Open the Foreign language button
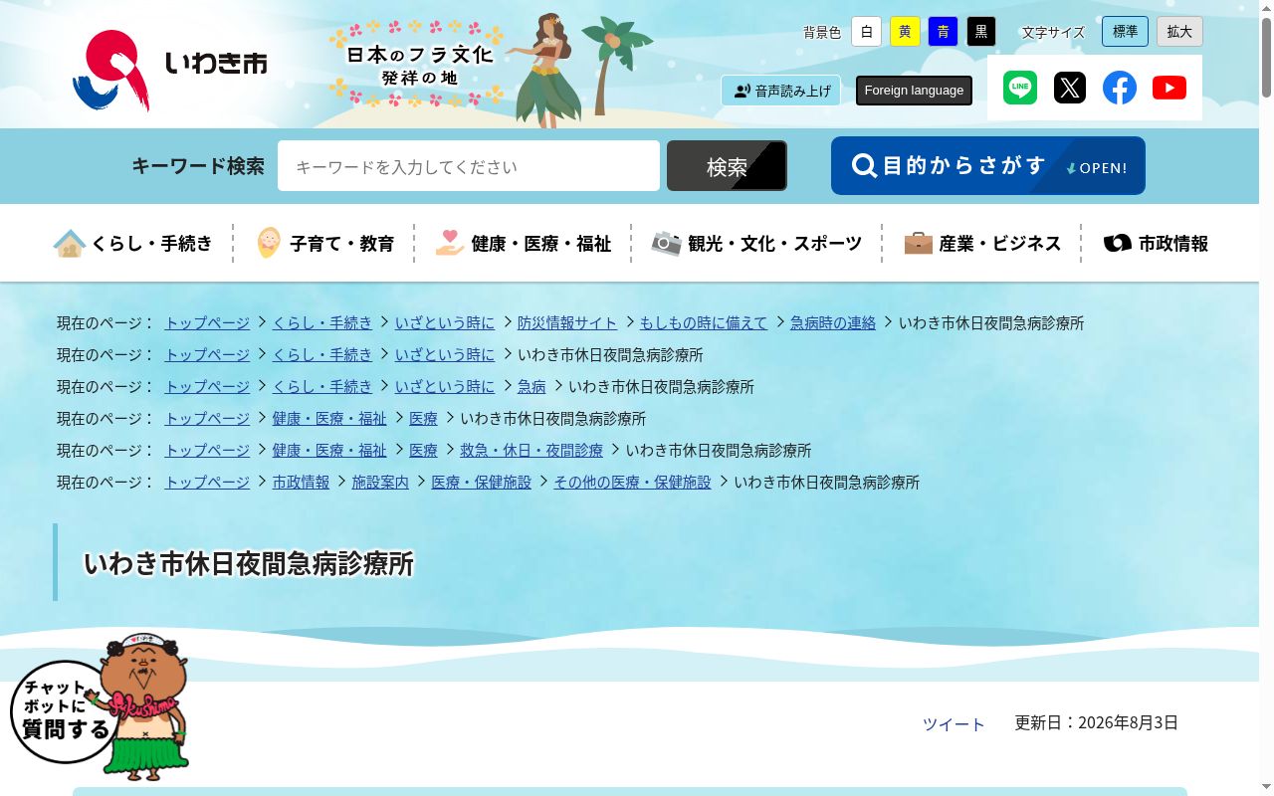1274x796 pixels. pyautogui.click(x=914, y=91)
